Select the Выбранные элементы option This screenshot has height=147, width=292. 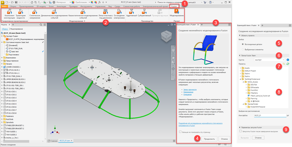tap(243, 50)
